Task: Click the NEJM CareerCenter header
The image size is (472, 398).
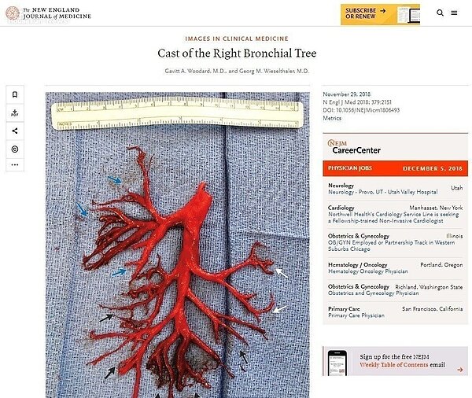Action: tap(354, 147)
